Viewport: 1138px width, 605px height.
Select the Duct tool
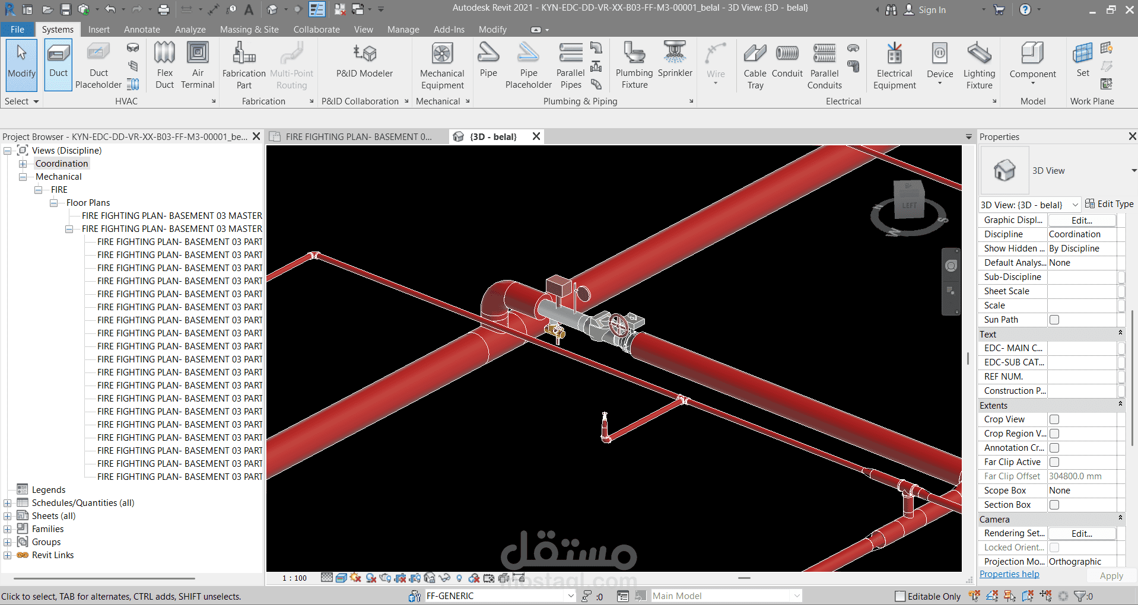[x=58, y=65]
